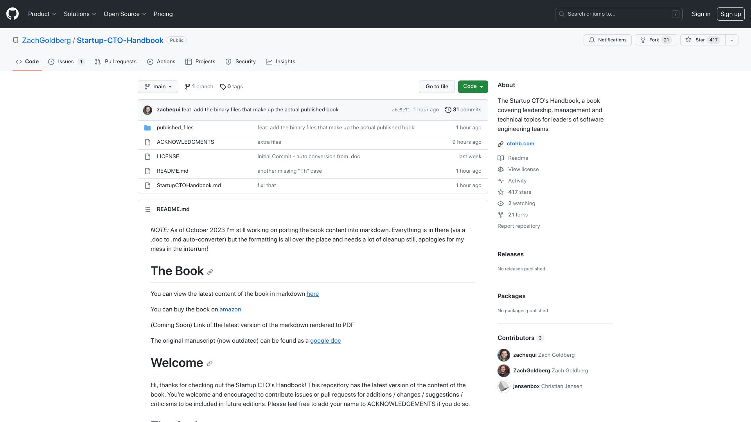Click the link anchor icon beside Welcome
This screenshot has width=751, height=422.
[x=210, y=363]
